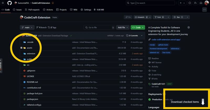The image size is (210, 110).
Task: Expand the Star lists dropdown
Action: pyautogui.click(x=187, y=17)
